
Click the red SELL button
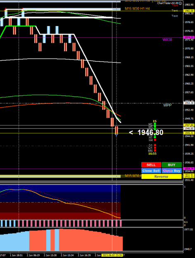[x=151, y=165]
